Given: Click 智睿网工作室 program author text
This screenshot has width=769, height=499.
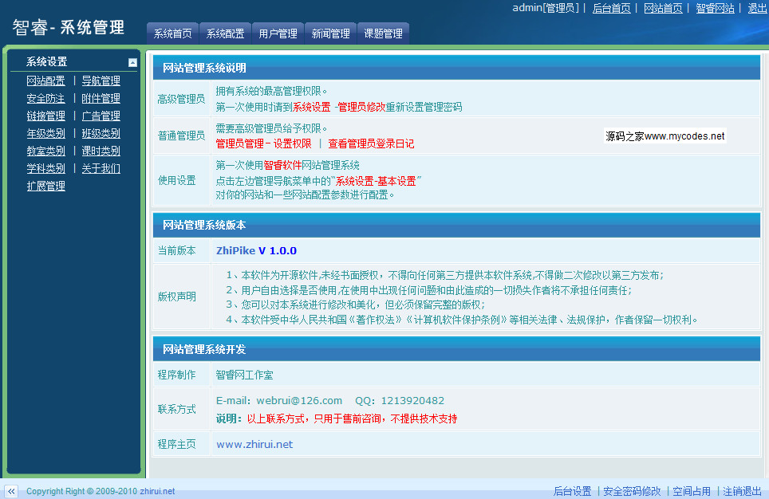Looking at the screenshot, I should pos(244,375).
